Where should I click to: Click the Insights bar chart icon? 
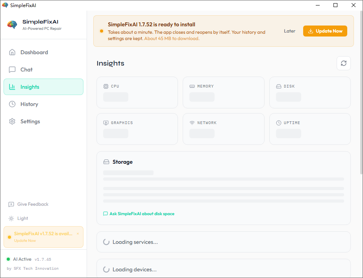(x=12, y=87)
